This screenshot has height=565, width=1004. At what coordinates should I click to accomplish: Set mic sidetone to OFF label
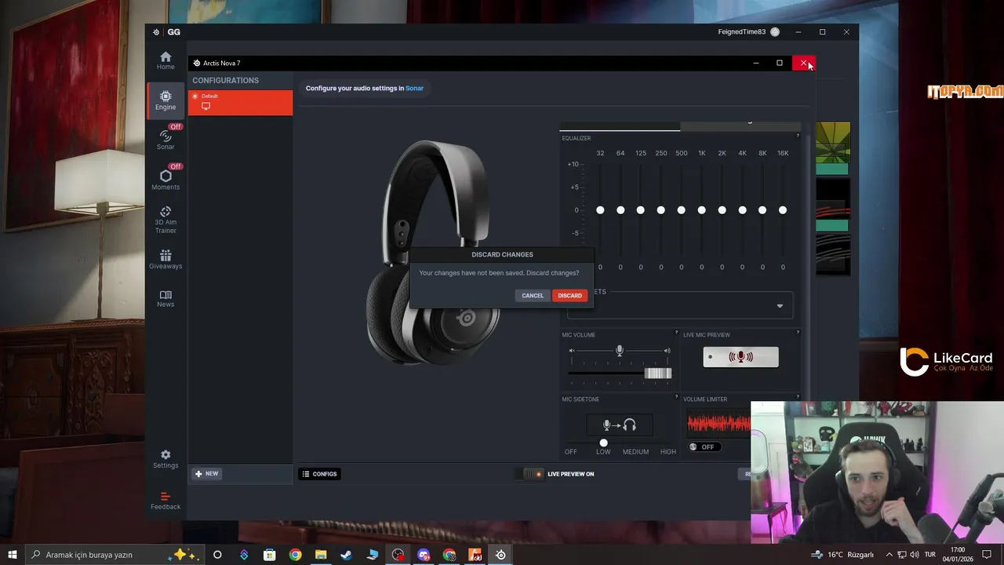pyautogui.click(x=571, y=452)
